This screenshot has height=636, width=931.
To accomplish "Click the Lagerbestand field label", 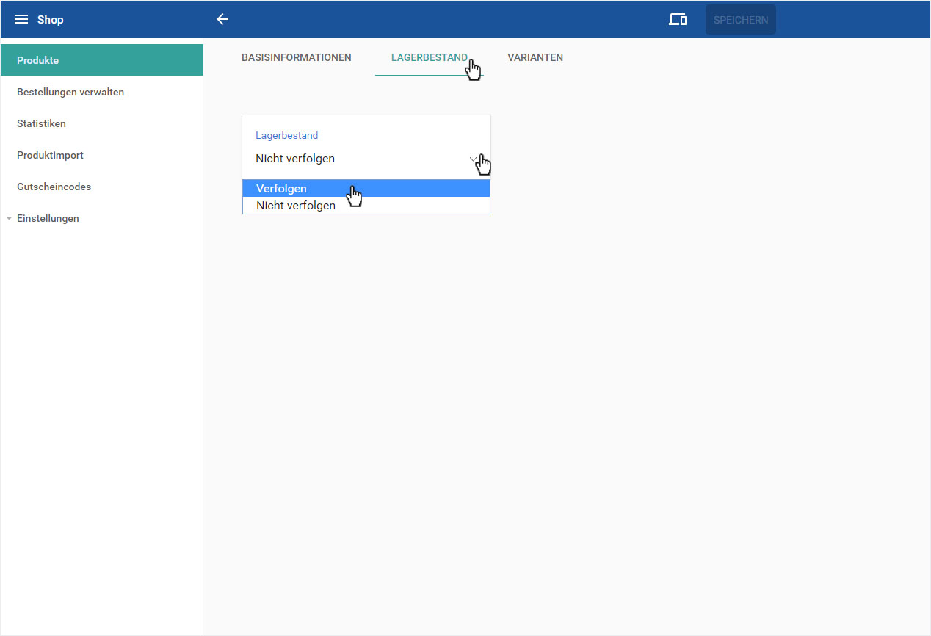I will 286,135.
